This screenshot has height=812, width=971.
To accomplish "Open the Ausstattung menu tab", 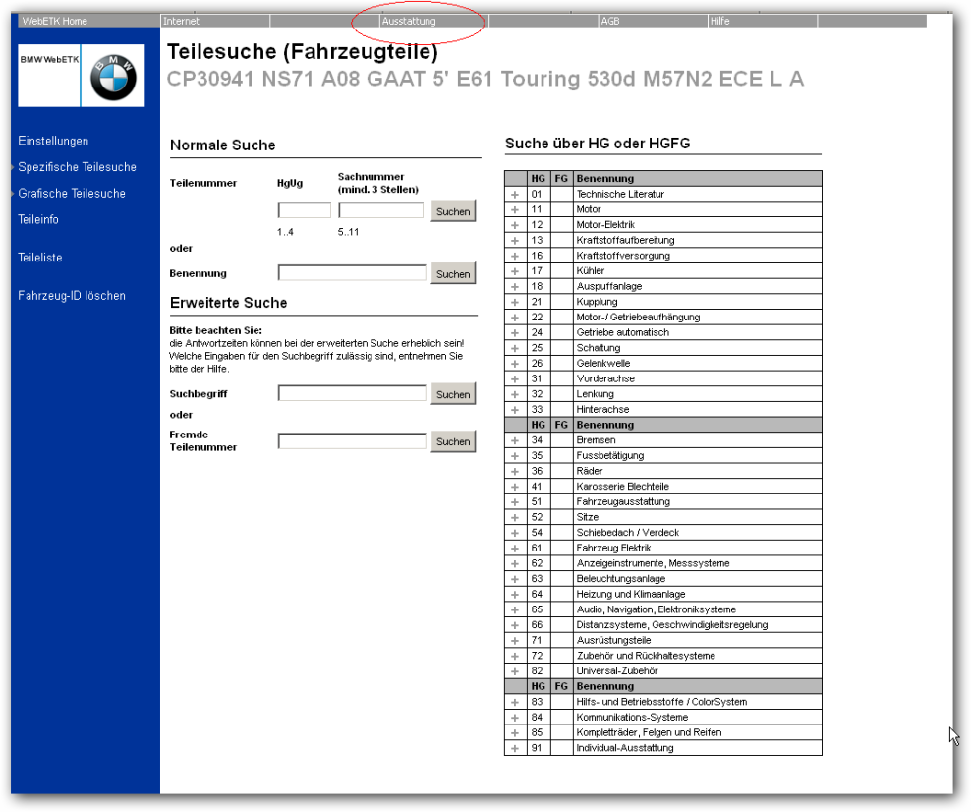I will click(433, 21).
